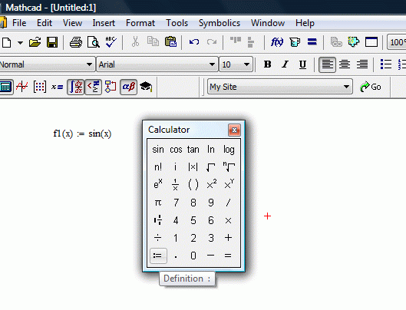Image resolution: width=406 pixels, height=310 pixels.
Task: Click the e to the x button
Action: (x=158, y=184)
